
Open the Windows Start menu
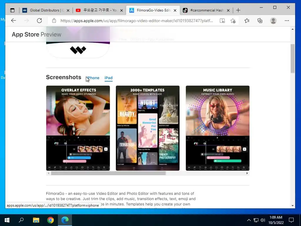click(x=7, y=220)
